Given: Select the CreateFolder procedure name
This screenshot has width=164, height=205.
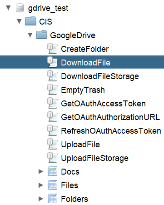Looking at the screenshot, I should point(85,49).
